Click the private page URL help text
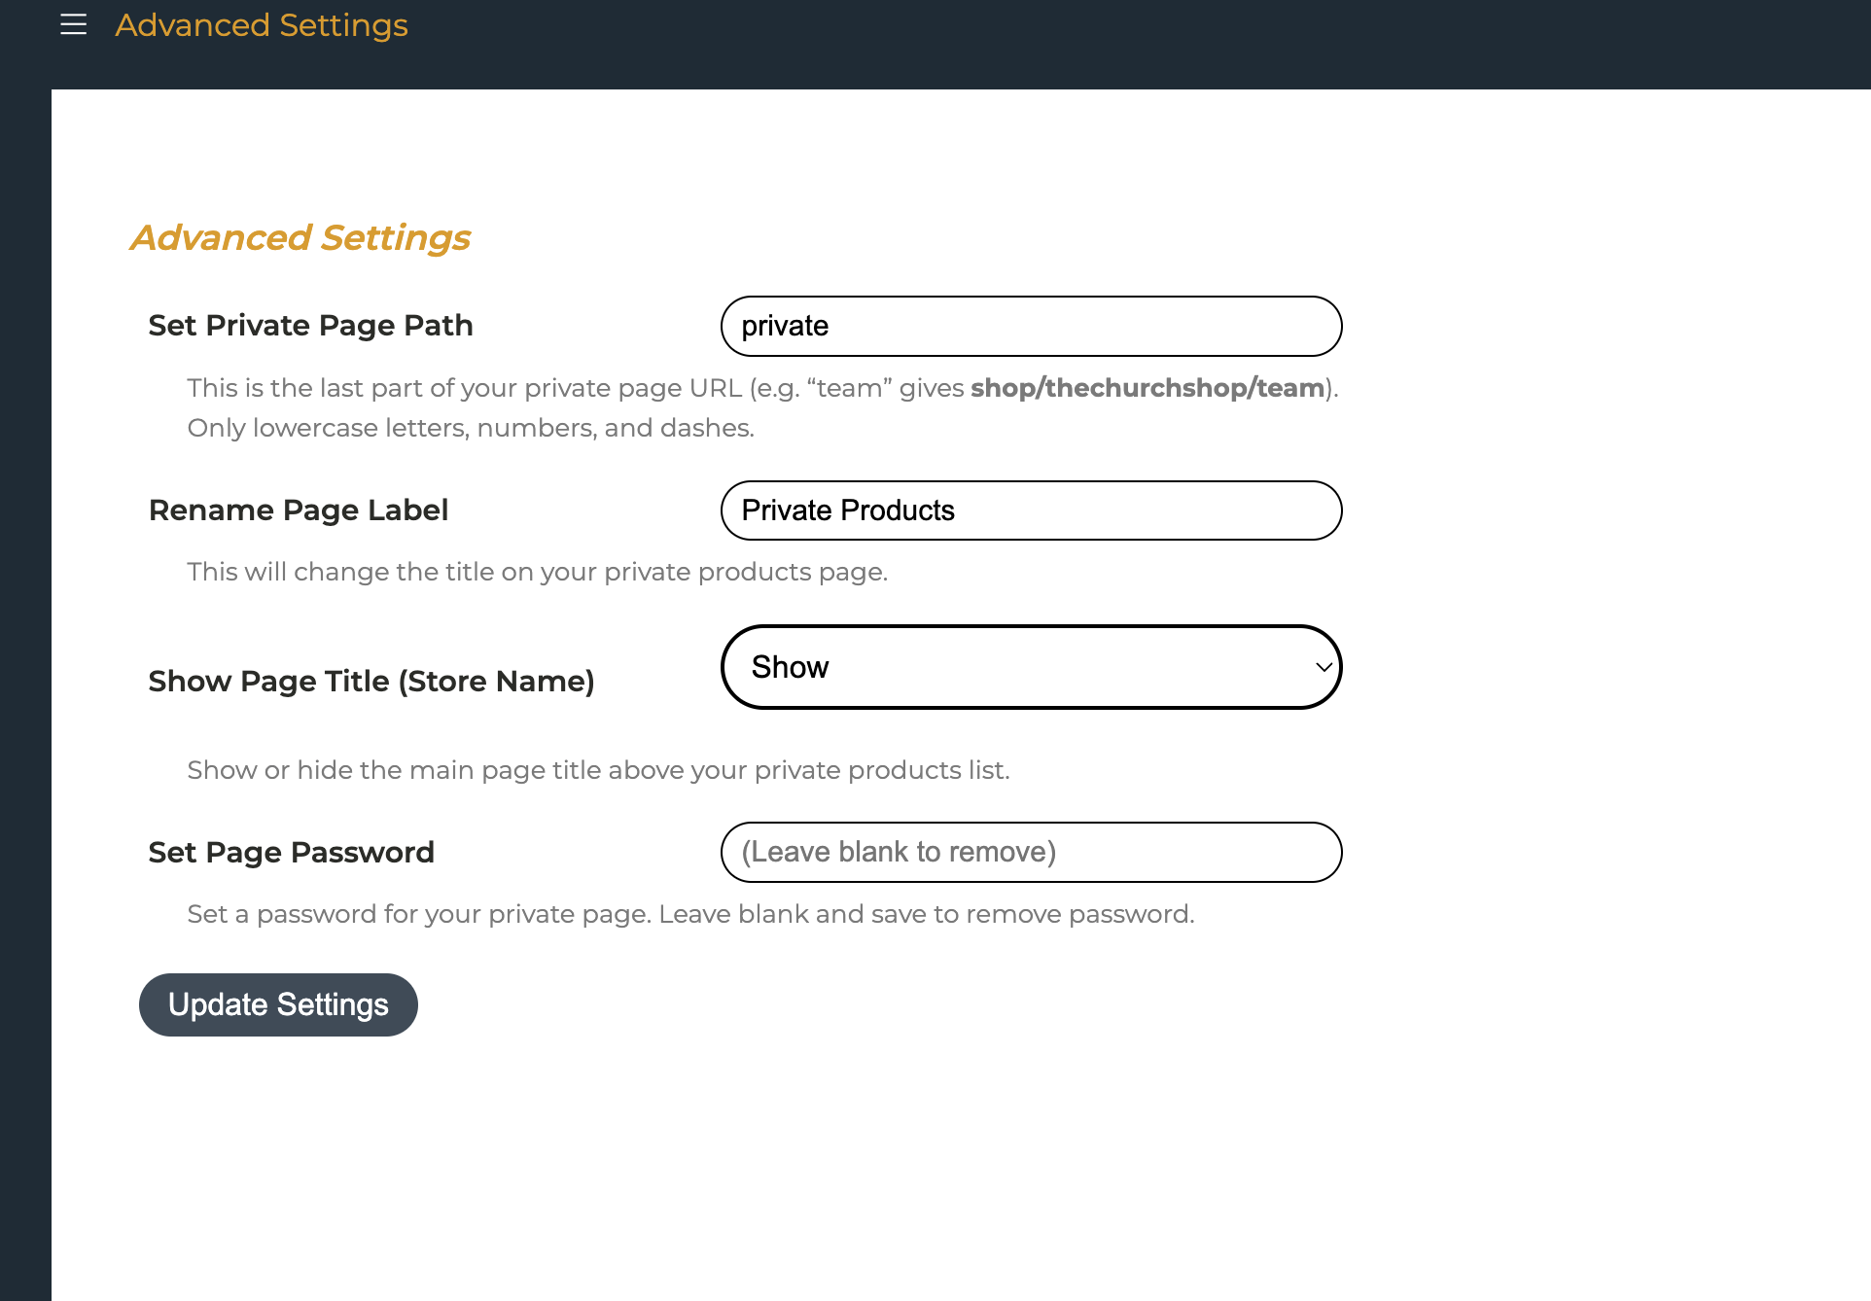This screenshot has height=1301, width=1871. click(762, 388)
